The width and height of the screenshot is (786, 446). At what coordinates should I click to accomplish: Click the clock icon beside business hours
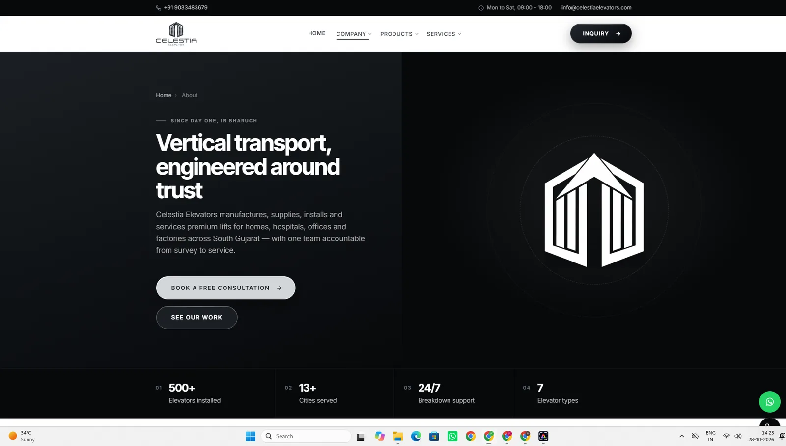point(481,8)
